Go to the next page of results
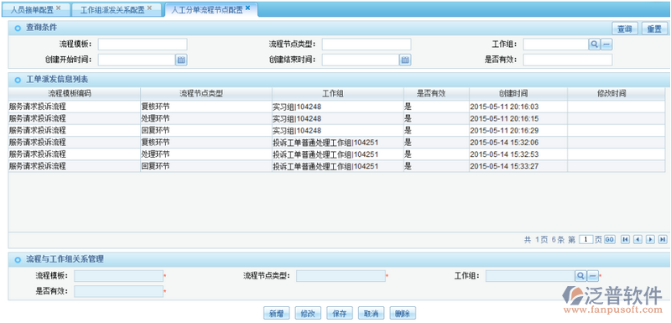671x323 pixels. 651,240
